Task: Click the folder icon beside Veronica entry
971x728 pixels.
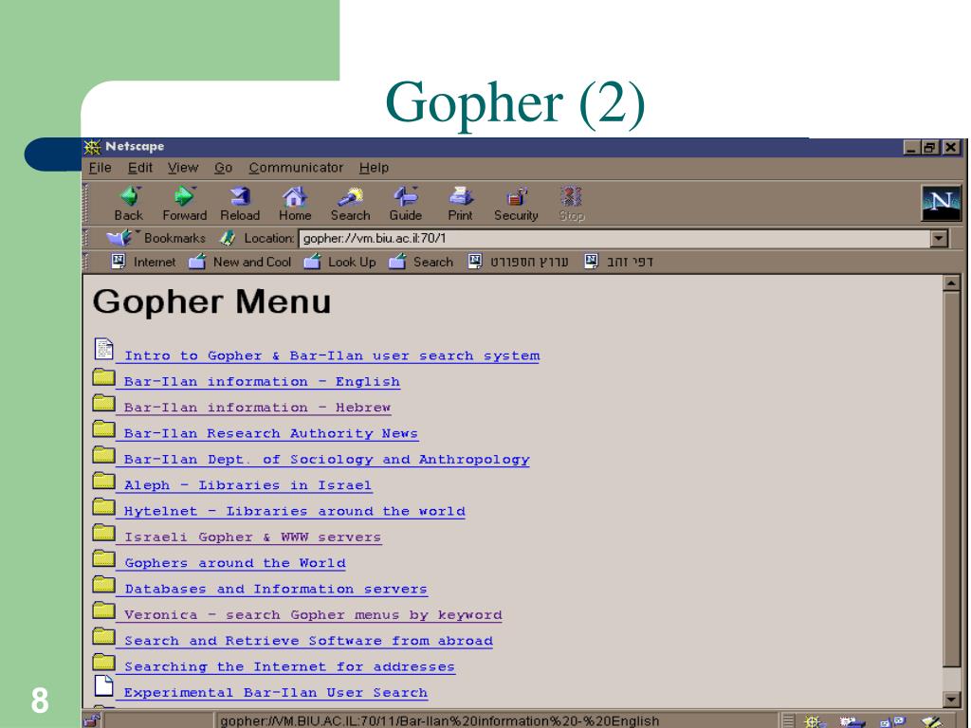Action: click(103, 610)
